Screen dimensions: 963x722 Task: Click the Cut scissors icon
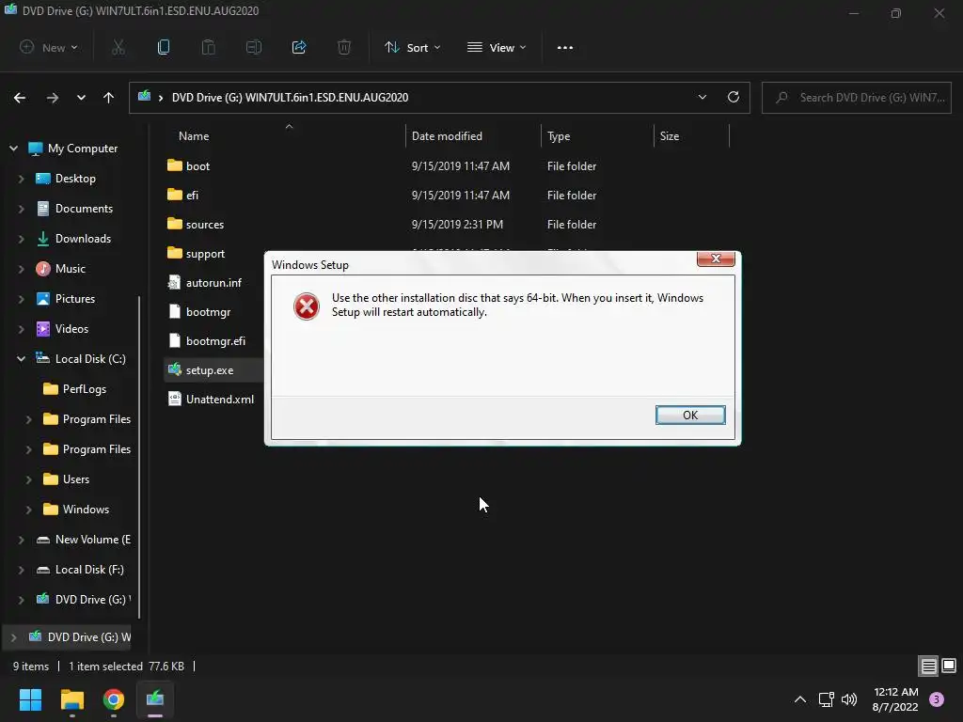[118, 47]
